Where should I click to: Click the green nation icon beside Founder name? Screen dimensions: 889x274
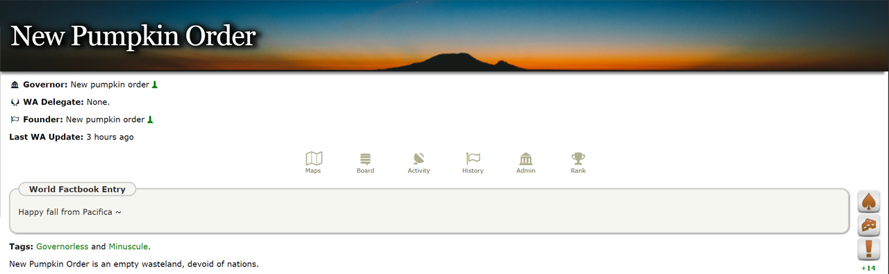tap(150, 119)
